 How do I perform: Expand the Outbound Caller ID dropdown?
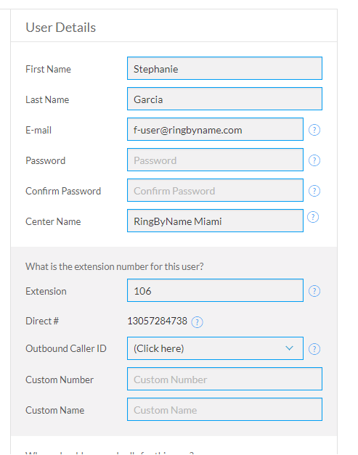pyautogui.click(x=215, y=348)
